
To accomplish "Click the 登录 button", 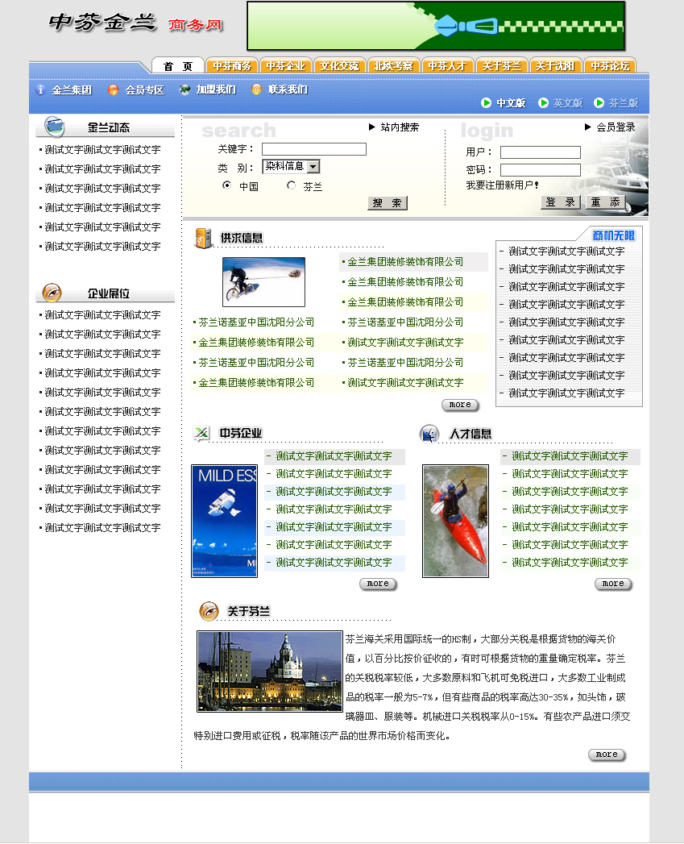I will pyautogui.click(x=560, y=202).
